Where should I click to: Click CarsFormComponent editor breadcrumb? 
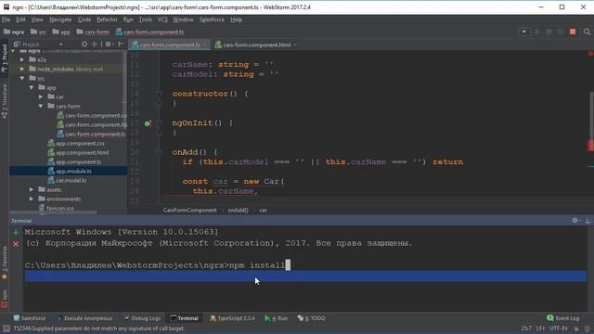click(x=189, y=211)
